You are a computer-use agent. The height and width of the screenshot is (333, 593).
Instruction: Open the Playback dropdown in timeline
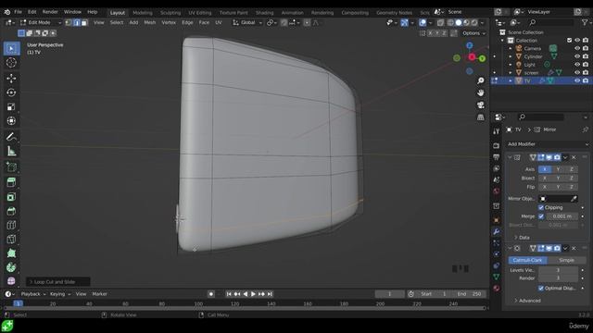pyautogui.click(x=33, y=294)
